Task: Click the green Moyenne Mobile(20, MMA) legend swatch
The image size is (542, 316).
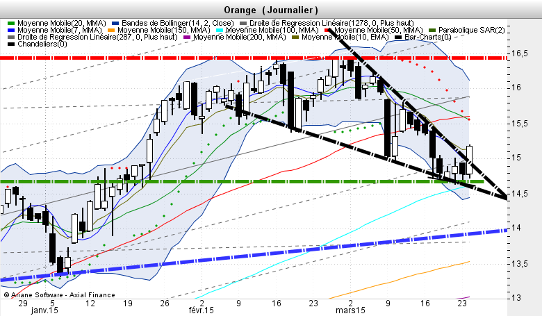Action: click(x=11, y=23)
